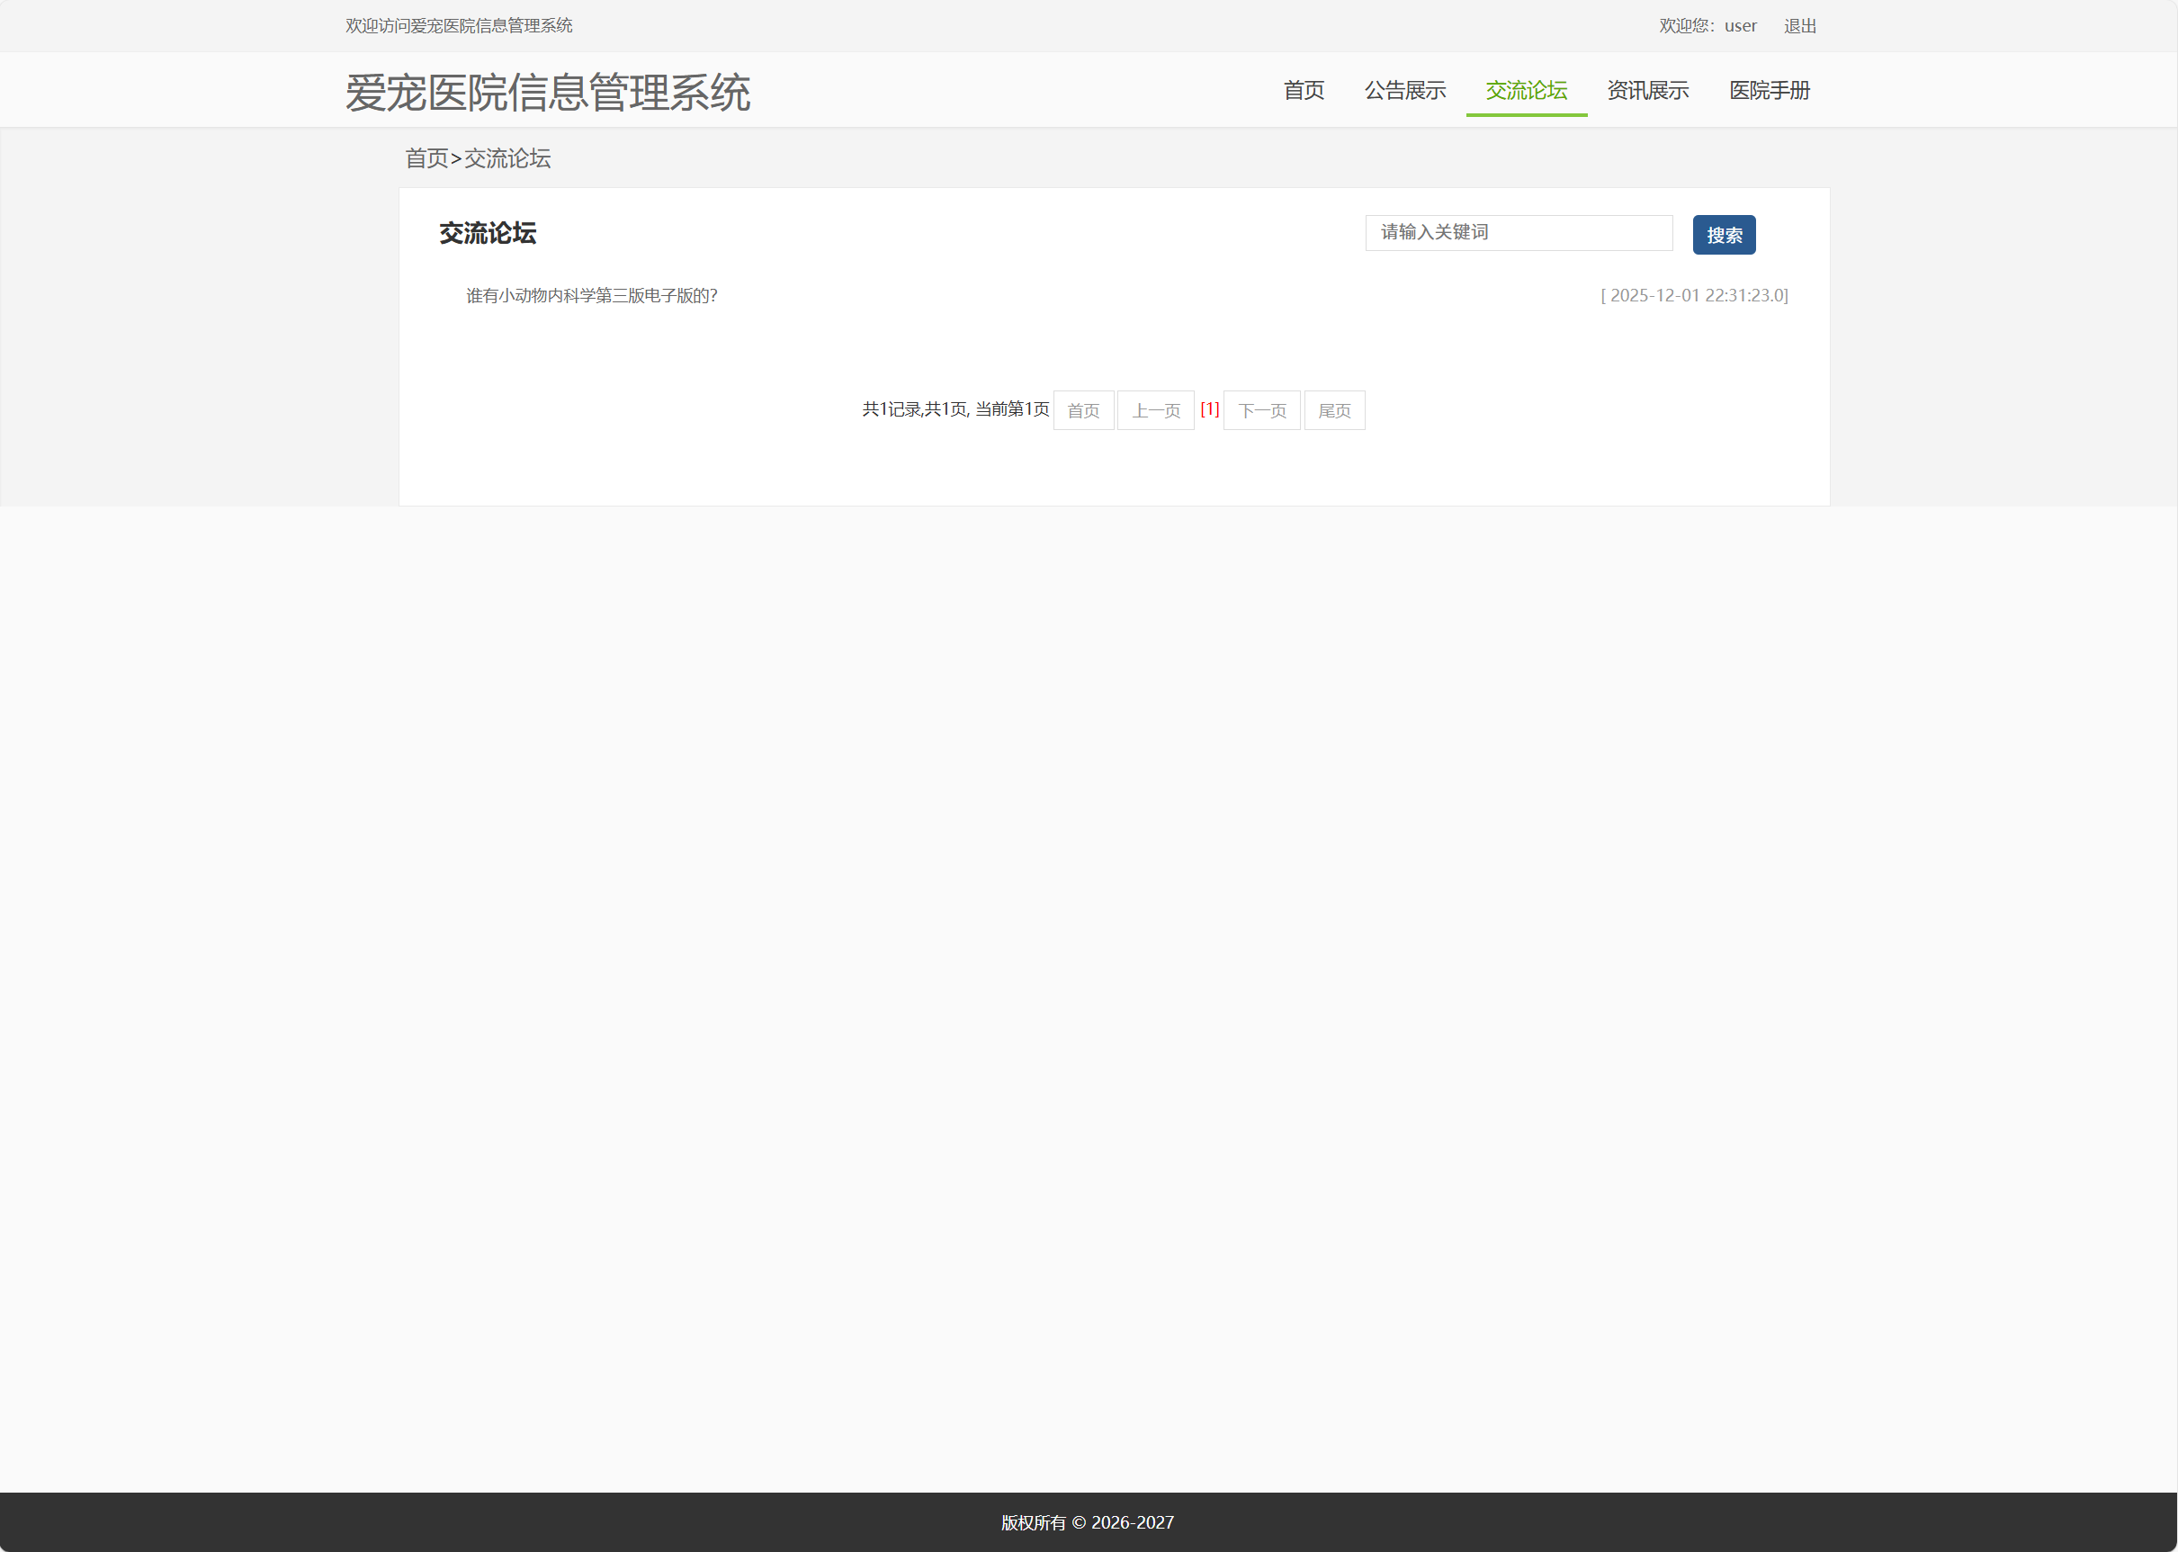Switch to the 公告展示 tab
This screenshot has width=2178, height=1552.
pyautogui.click(x=1404, y=91)
